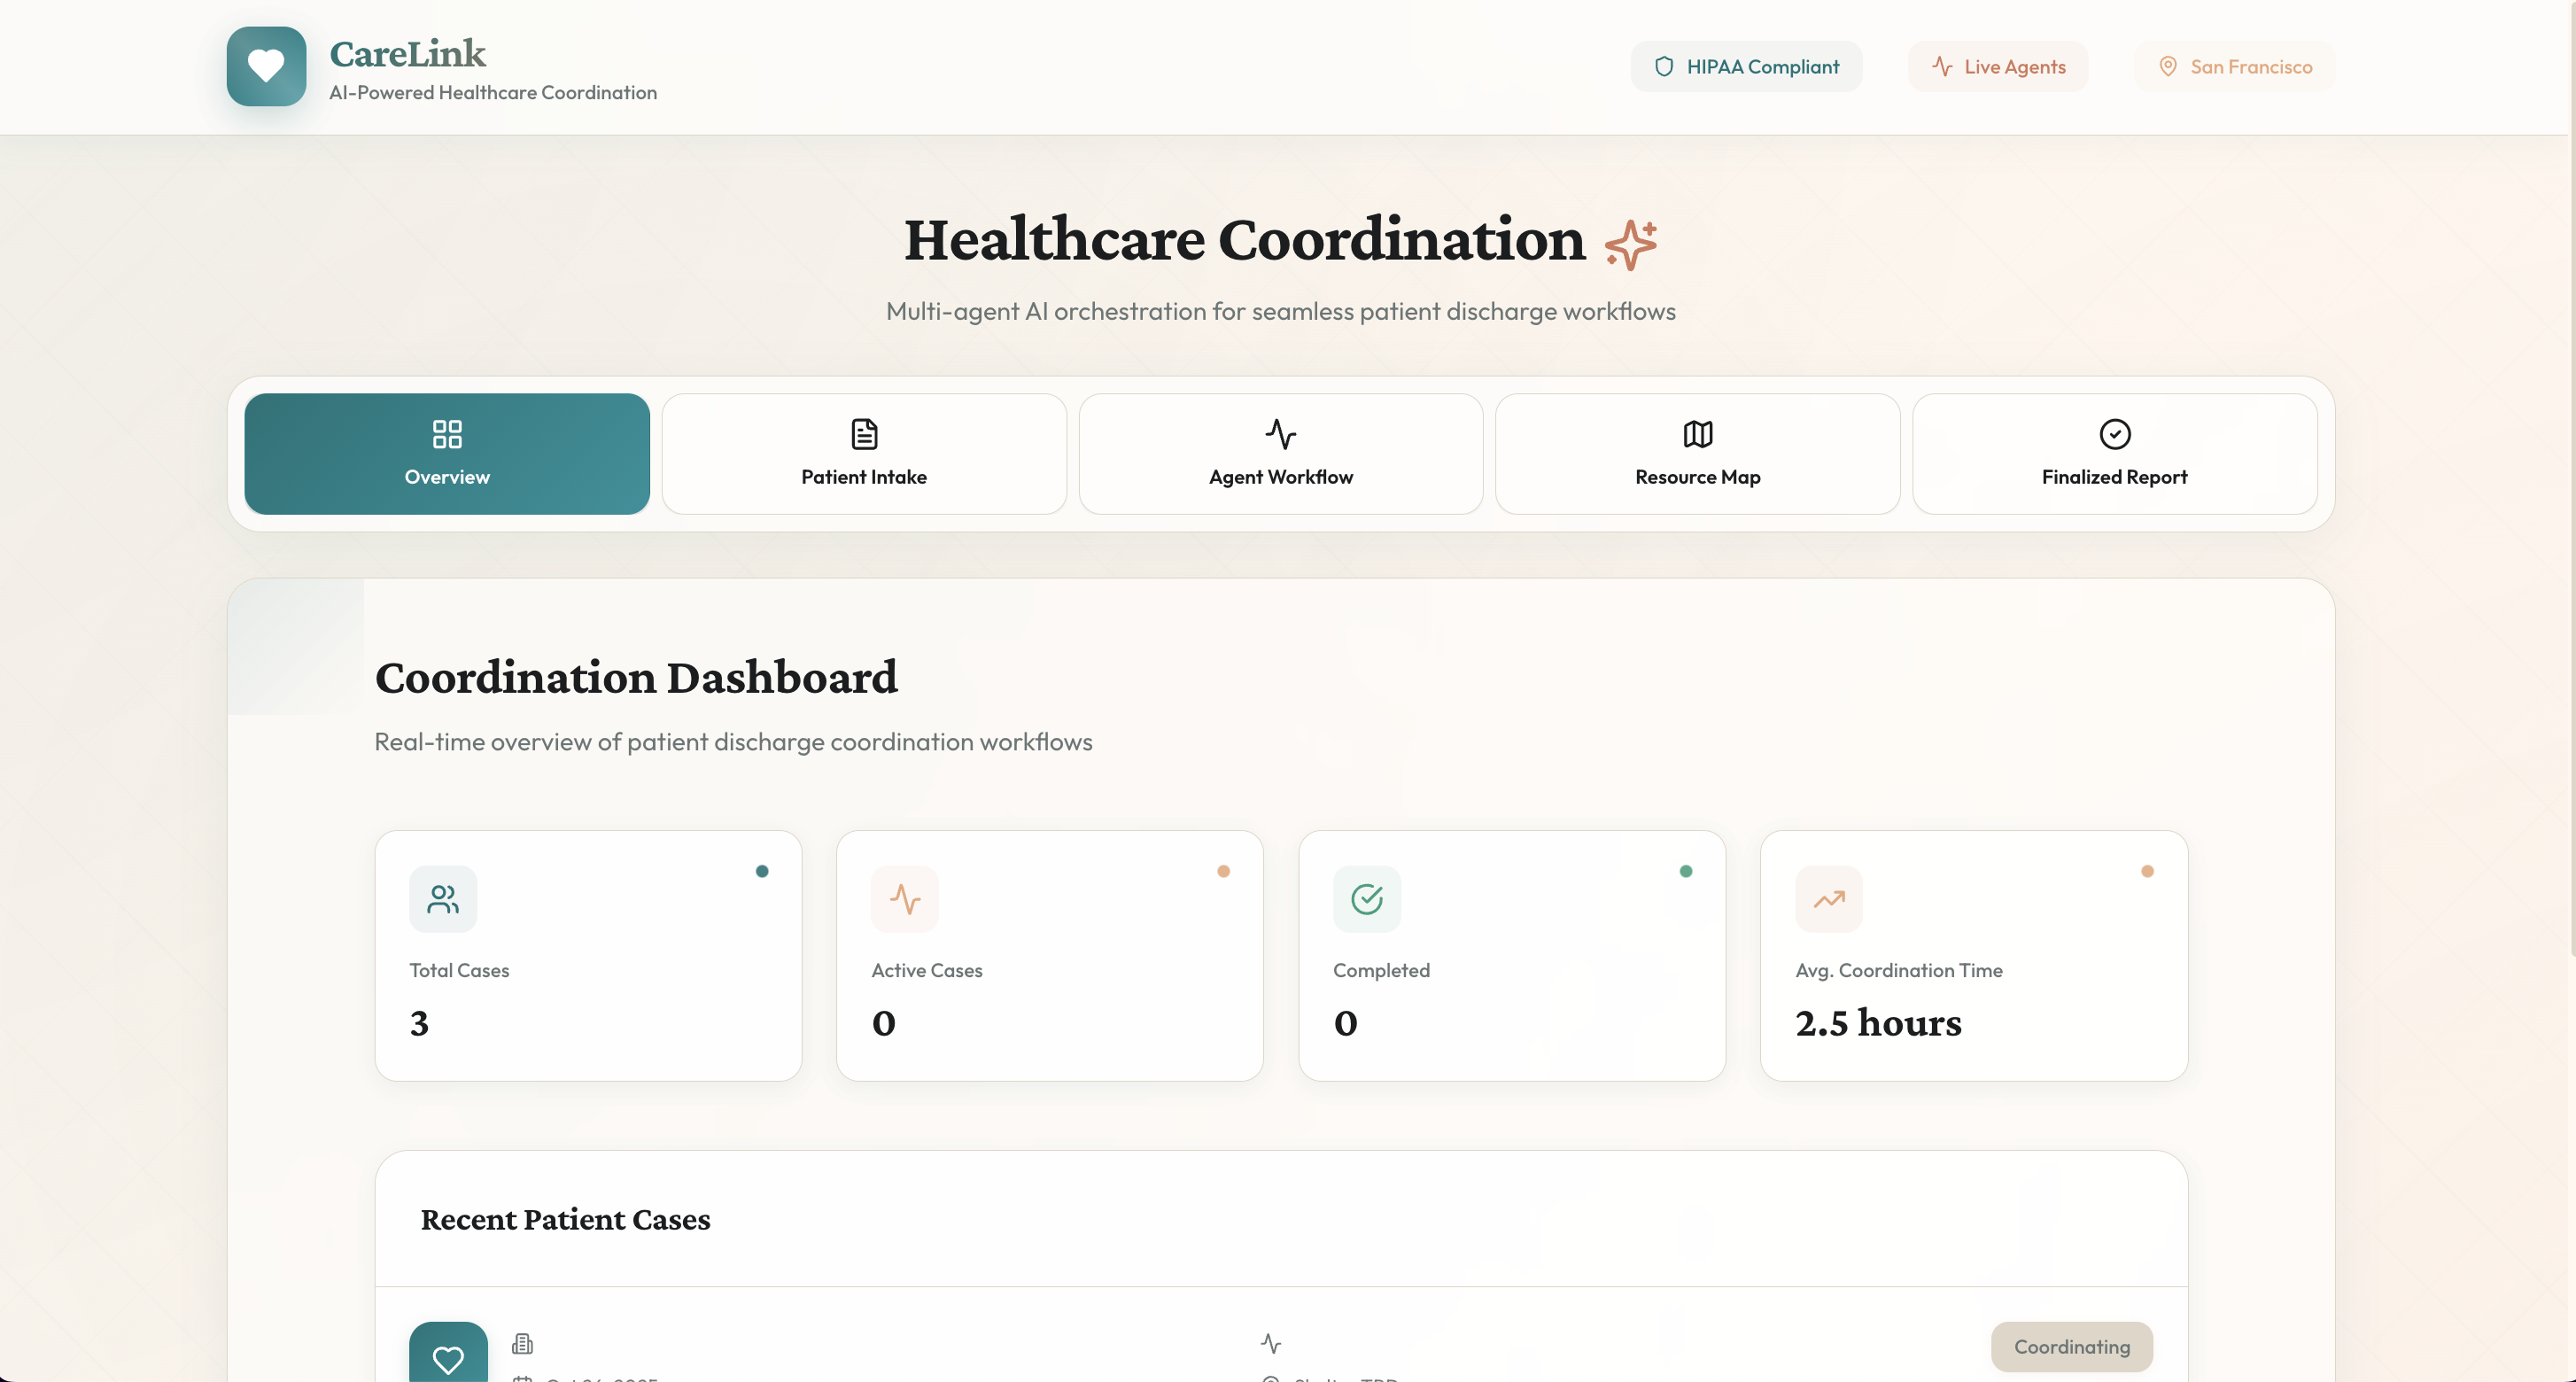This screenshot has height=1382, width=2576.
Task: Click the Coordinating status badge
Action: [2072, 1346]
